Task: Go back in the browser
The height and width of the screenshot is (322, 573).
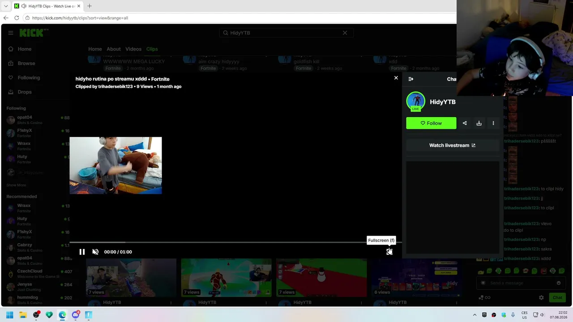Action: pos(6,18)
